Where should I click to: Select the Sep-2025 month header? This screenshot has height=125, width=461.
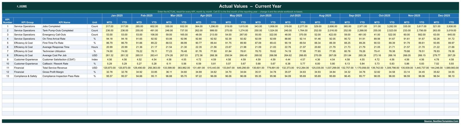point(355,16)
